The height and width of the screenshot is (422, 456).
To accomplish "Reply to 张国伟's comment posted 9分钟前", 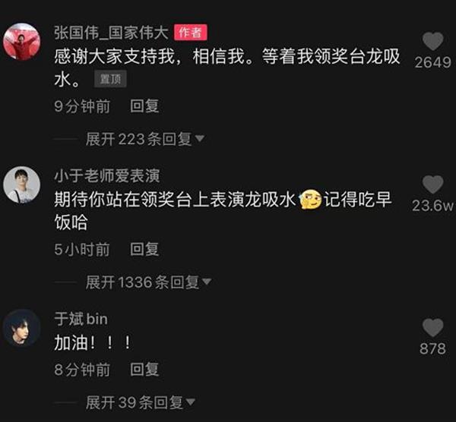I will coord(144,106).
